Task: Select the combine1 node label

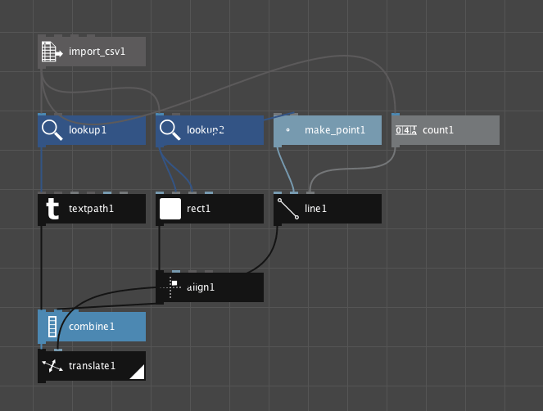Action: 92,327
